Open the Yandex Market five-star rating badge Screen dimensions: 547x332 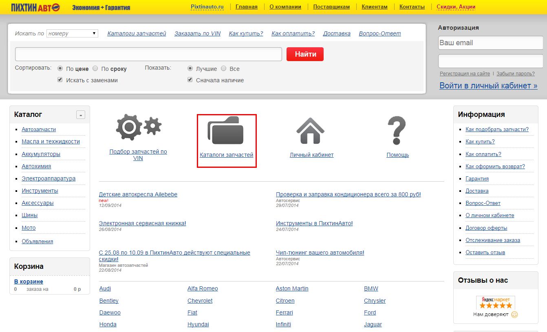tap(495, 303)
